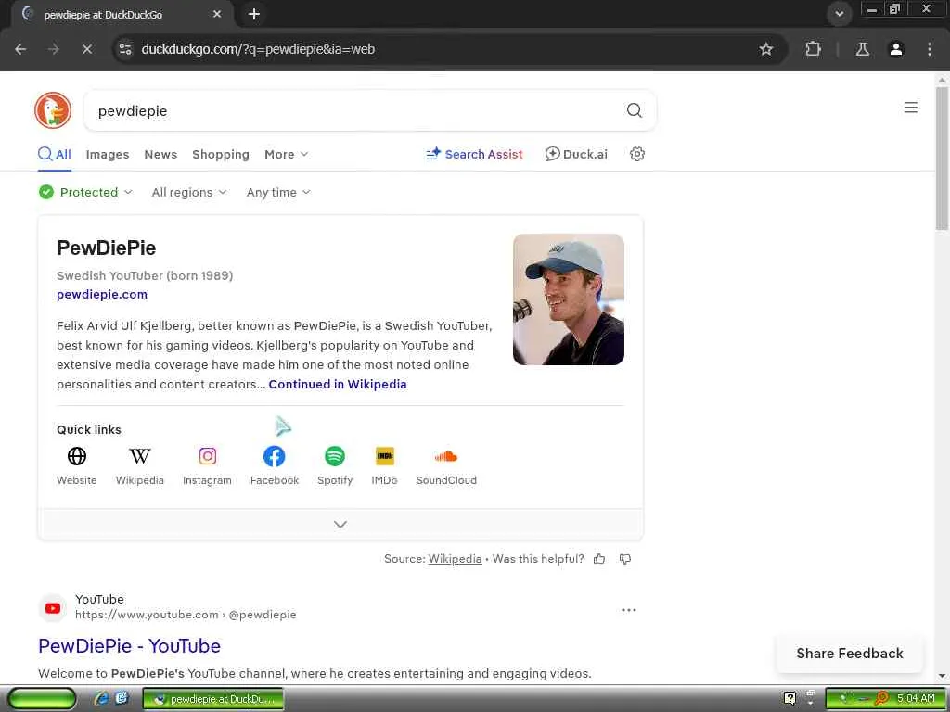
Task: Stop loading the page
Action: point(86,49)
